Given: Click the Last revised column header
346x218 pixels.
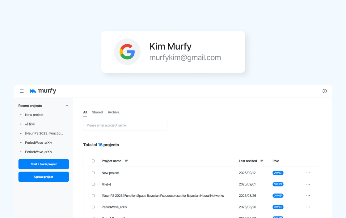Looking at the screenshot, I should click(248, 161).
